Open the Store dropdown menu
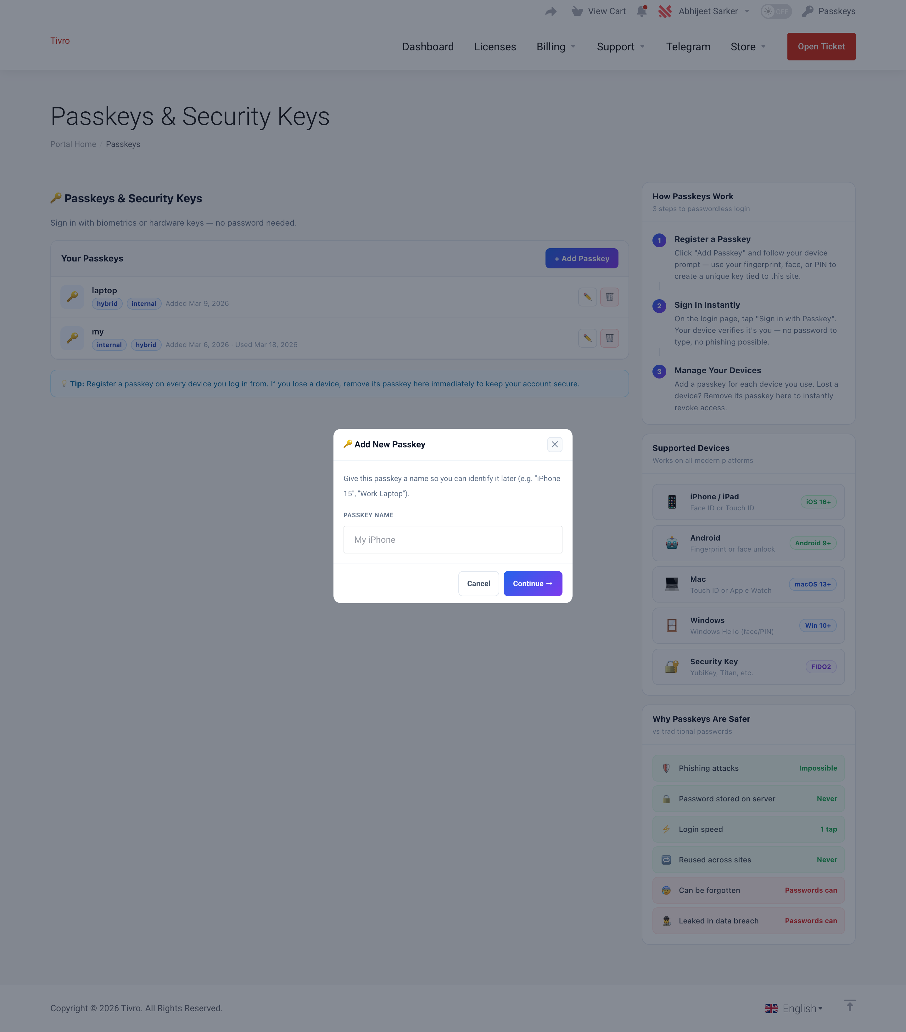 pyautogui.click(x=747, y=47)
